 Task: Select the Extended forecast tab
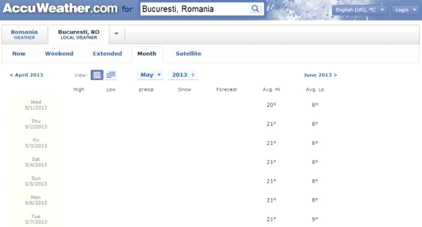point(107,54)
